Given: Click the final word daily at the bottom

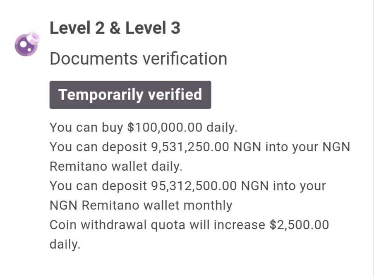Looking at the screenshot, I should (65, 244).
